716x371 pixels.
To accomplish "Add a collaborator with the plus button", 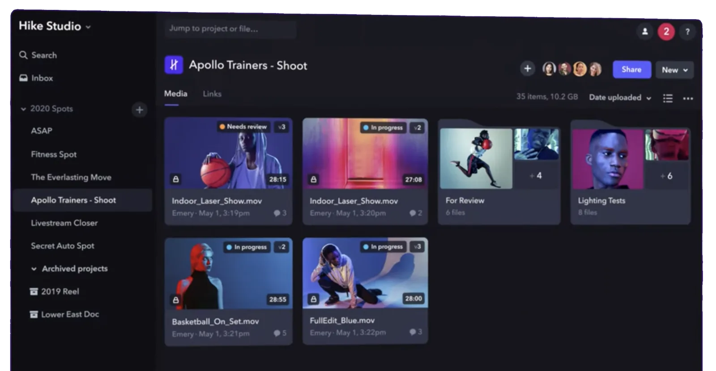I will coord(528,68).
